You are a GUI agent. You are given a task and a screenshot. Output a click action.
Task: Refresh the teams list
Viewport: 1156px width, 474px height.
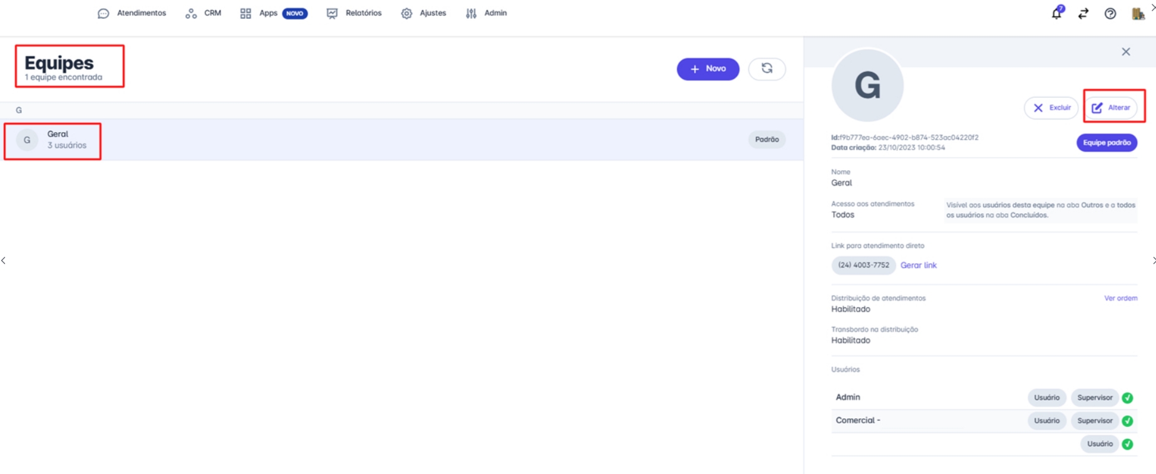(767, 68)
